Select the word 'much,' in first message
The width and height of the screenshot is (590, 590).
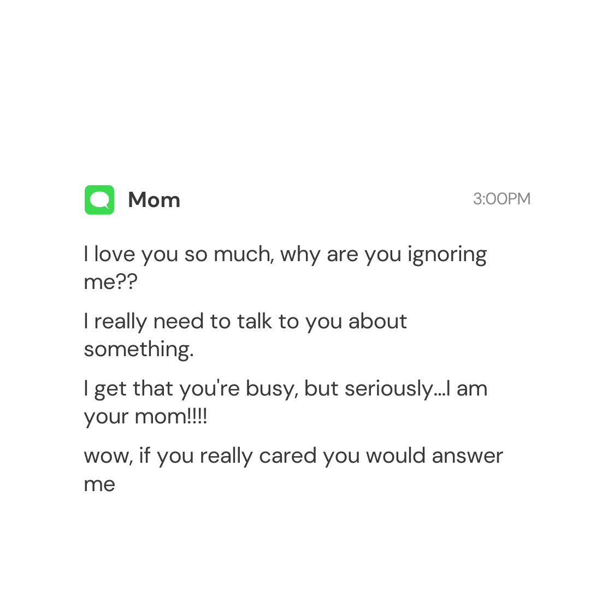[x=244, y=255]
